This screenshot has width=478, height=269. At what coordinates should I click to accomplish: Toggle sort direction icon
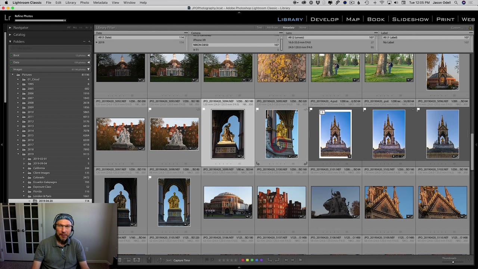click(161, 260)
